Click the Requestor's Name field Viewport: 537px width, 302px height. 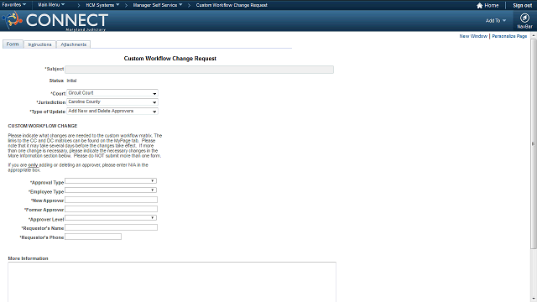pyautogui.click(x=112, y=227)
